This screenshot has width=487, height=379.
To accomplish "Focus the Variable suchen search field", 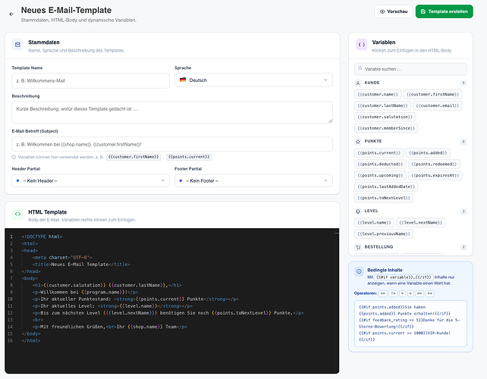I will [410, 69].
